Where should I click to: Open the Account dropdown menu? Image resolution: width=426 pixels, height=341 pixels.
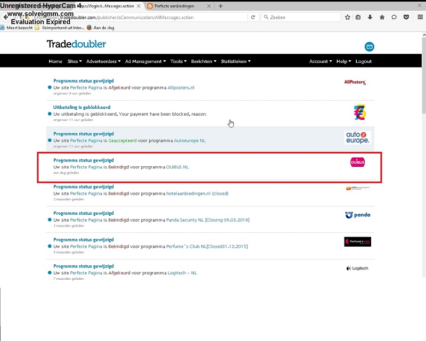[320, 61]
